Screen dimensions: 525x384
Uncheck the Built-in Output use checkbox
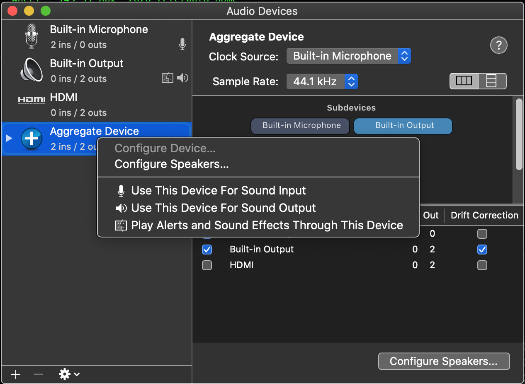point(207,250)
